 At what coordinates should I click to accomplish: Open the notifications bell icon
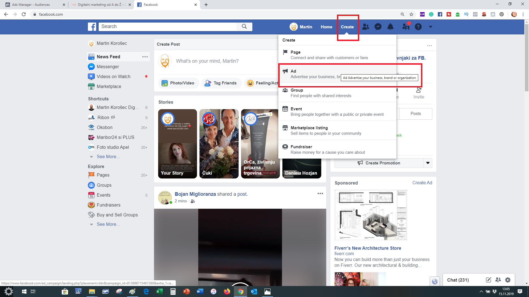pos(390,27)
